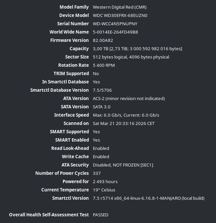Click the Model Family value Western Digital Red
Image resolution: width=216 pixels, height=223 pixels.
[119, 7]
